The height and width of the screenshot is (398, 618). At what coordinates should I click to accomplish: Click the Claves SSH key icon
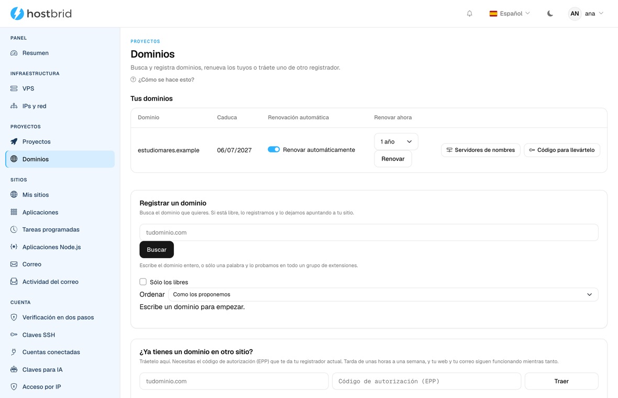14,335
